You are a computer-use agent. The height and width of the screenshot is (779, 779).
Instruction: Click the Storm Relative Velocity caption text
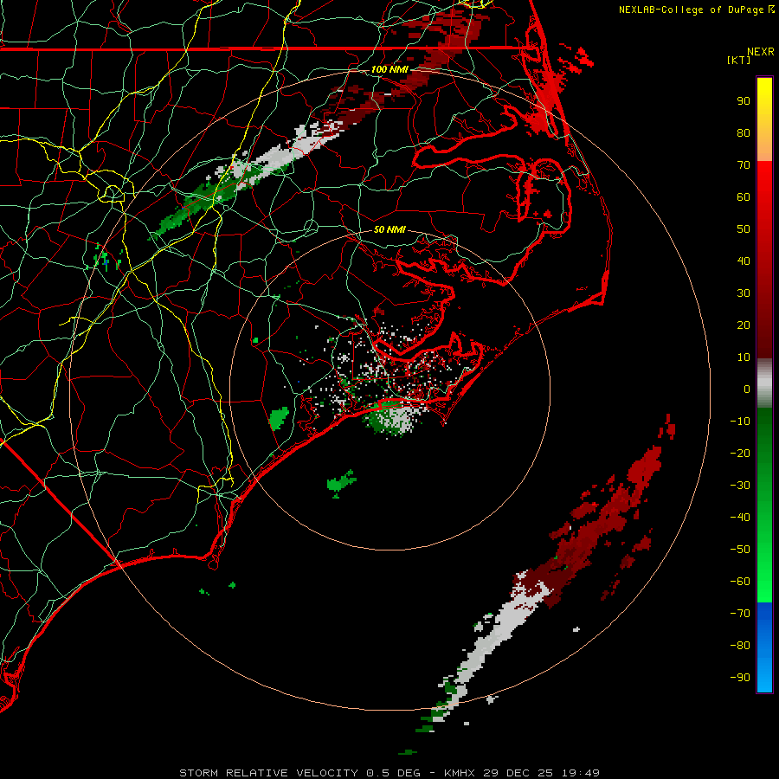point(389,773)
